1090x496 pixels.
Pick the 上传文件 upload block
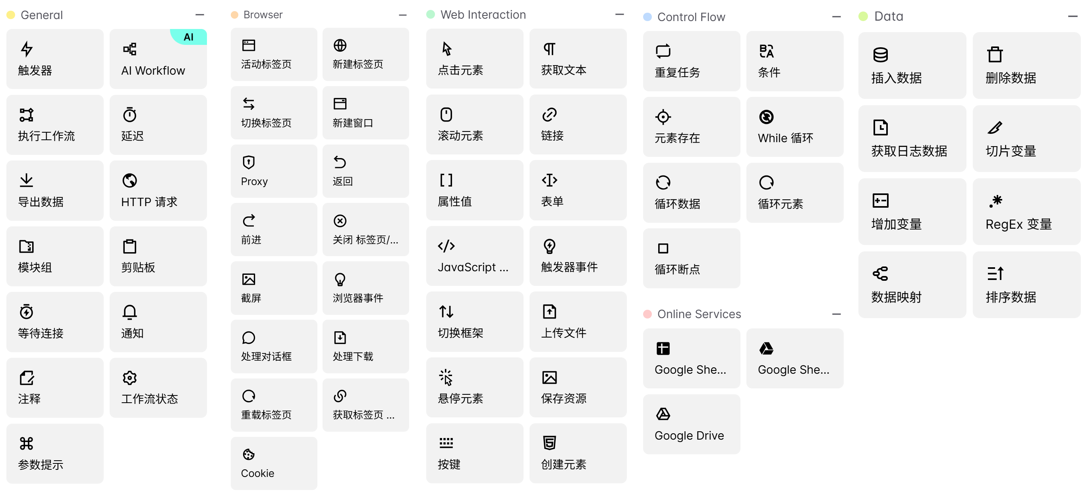tap(578, 321)
